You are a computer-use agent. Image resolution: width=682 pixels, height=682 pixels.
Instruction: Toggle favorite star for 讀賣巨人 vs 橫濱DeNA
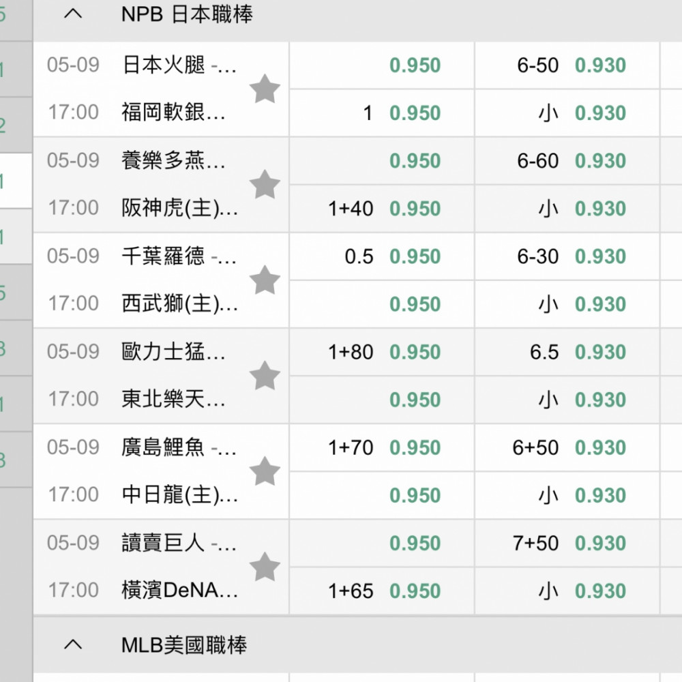265,567
